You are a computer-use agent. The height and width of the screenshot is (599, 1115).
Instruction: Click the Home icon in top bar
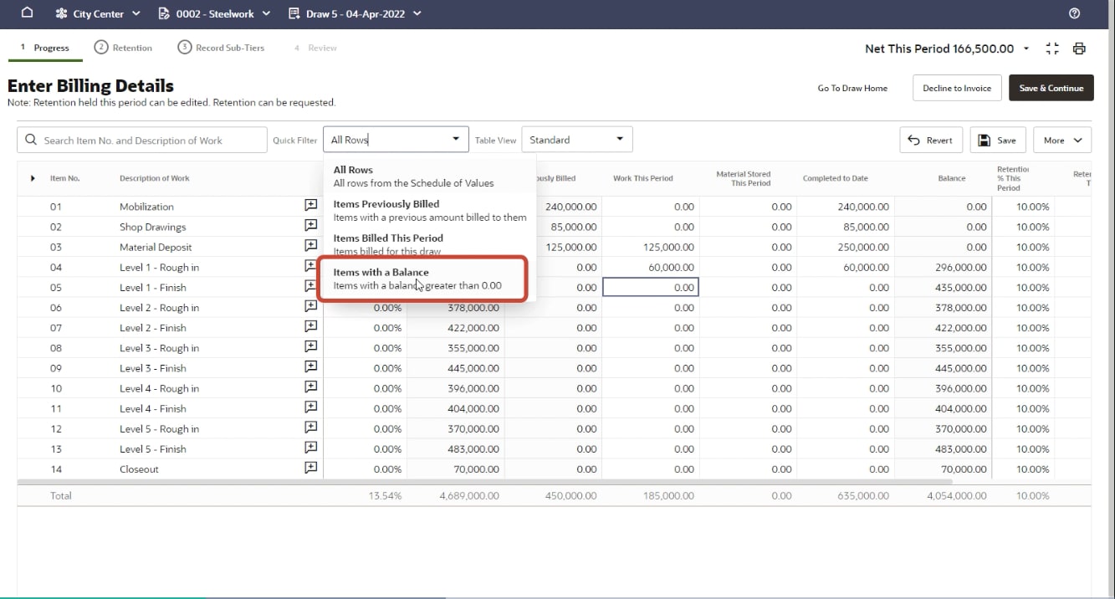point(27,13)
